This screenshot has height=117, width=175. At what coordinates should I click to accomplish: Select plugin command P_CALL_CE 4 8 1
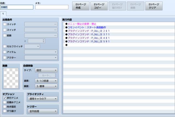tap(119, 38)
